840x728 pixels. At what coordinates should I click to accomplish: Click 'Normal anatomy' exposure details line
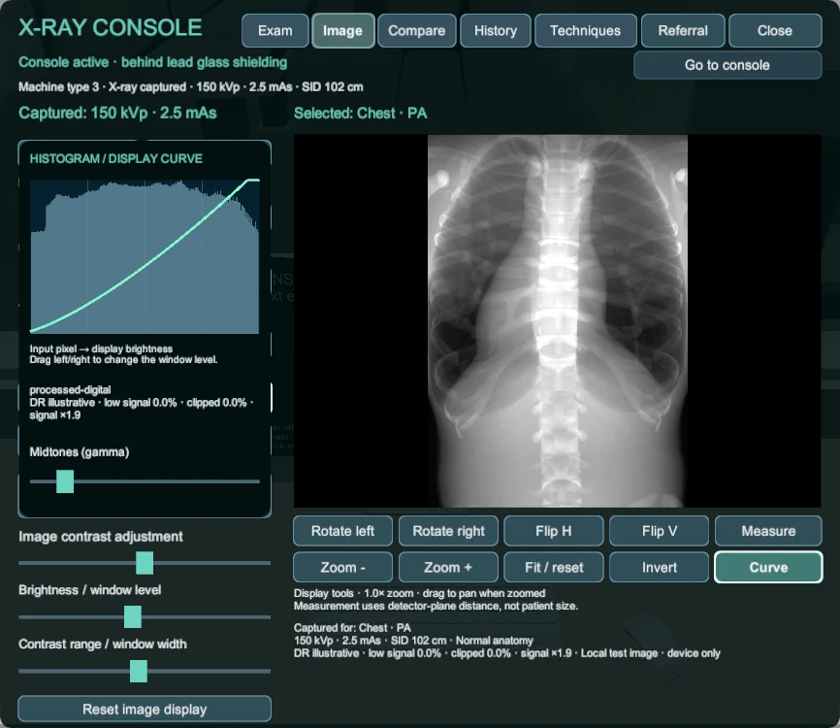pyautogui.click(x=413, y=641)
